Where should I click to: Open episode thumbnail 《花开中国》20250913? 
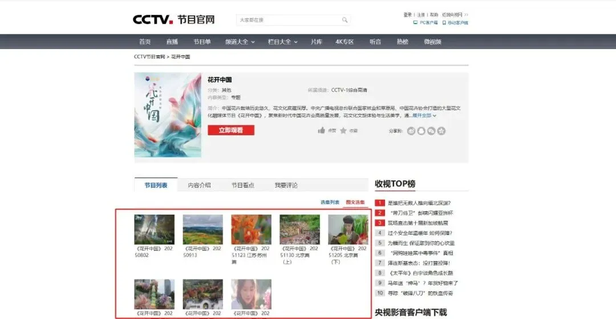(202, 229)
